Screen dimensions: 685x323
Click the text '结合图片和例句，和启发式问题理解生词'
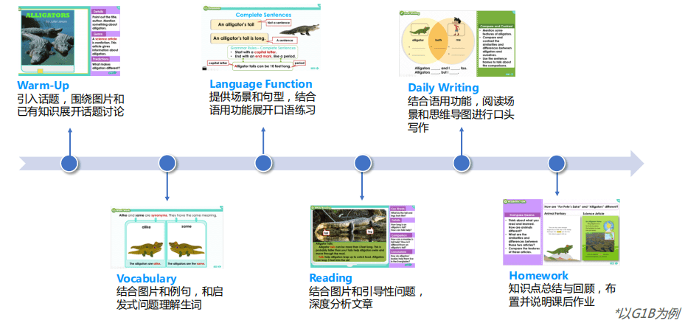[x=170, y=299]
